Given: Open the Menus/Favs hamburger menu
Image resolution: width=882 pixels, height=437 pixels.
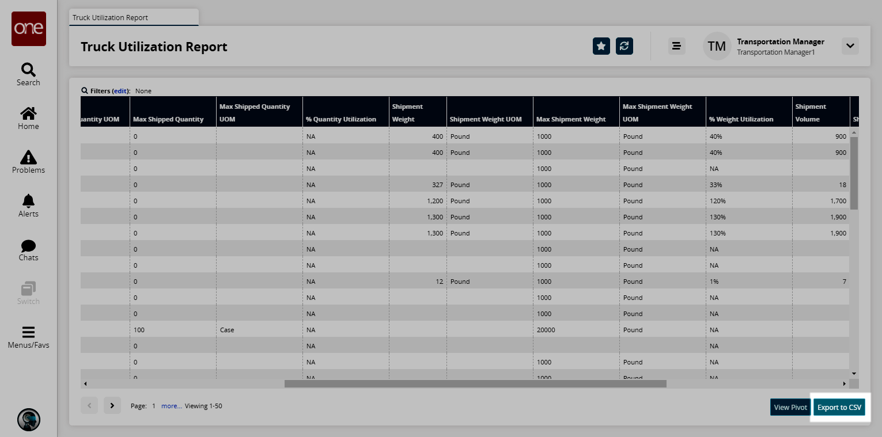Looking at the screenshot, I should 28,337.
